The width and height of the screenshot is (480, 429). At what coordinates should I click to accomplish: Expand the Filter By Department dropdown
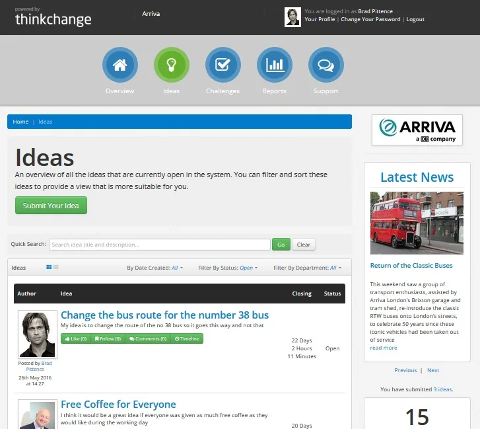click(308, 268)
